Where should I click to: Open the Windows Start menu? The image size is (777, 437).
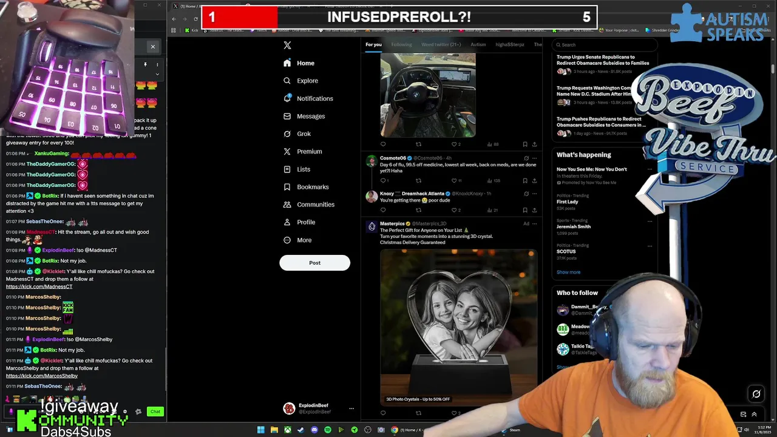pyautogui.click(x=261, y=430)
